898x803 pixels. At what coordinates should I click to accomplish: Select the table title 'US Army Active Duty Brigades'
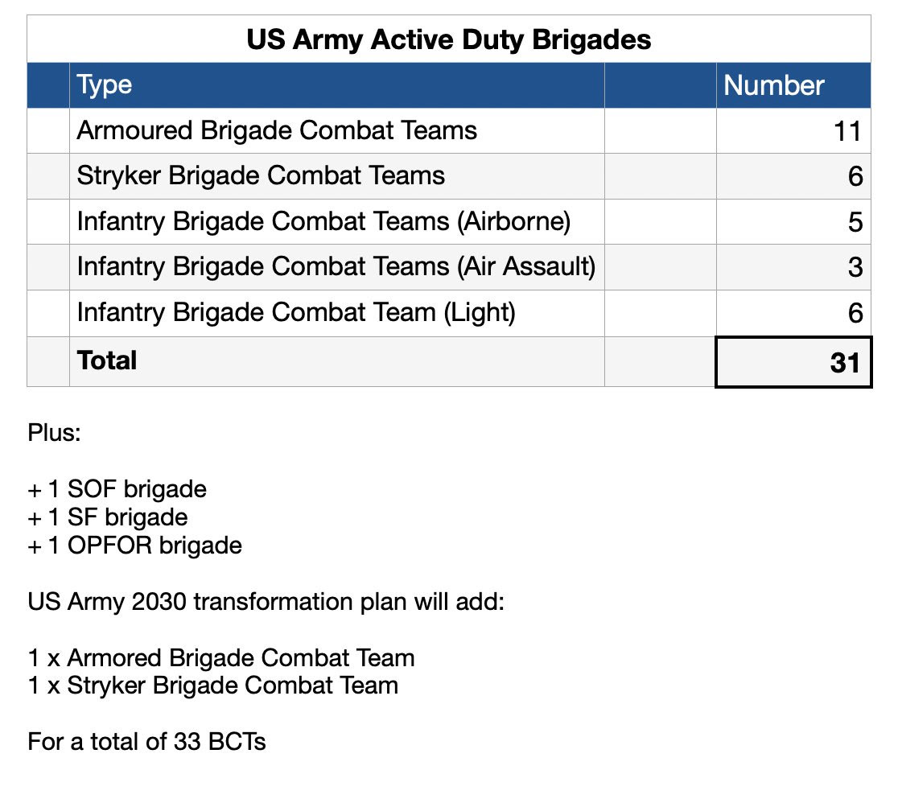click(448, 39)
